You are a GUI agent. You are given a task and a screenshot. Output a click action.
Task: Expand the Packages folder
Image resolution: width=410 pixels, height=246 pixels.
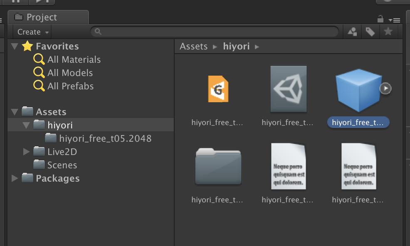[x=15, y=178]
